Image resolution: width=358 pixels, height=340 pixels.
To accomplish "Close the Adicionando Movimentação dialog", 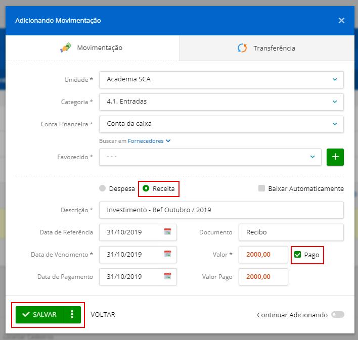I will [x=341, y=21].
